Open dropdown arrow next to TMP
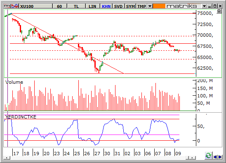The height and width of the screenshot is (163, 226). pos(150,6)
